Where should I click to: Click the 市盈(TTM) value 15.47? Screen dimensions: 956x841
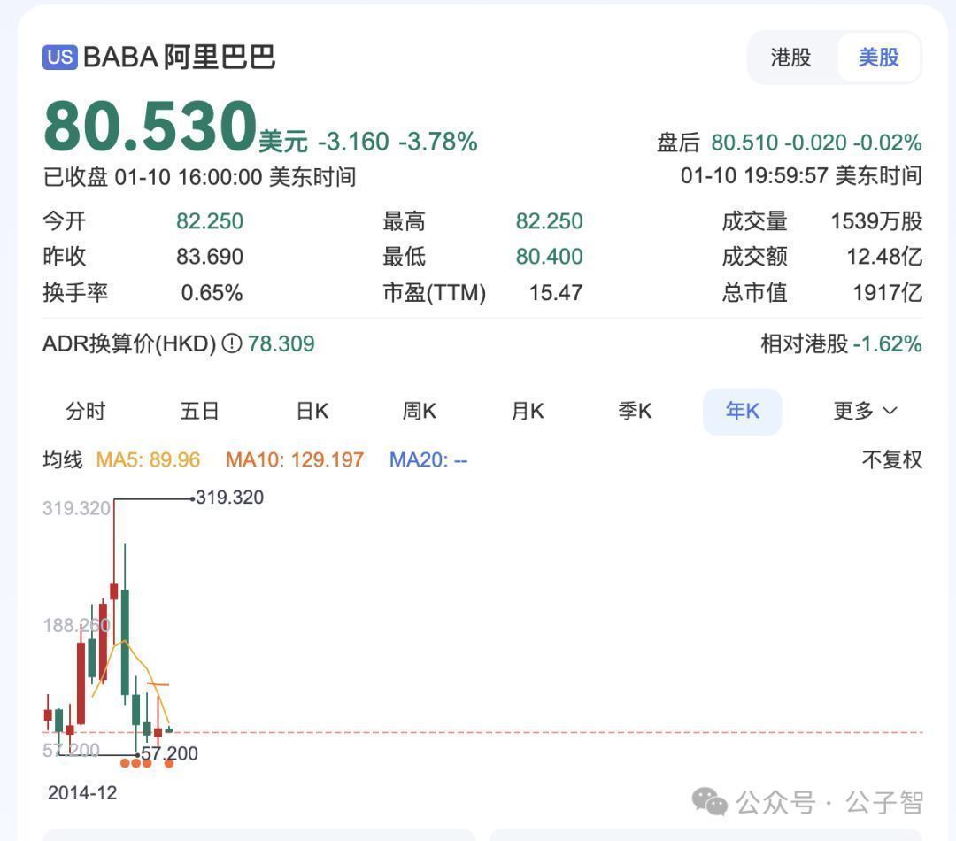[555, 293]
